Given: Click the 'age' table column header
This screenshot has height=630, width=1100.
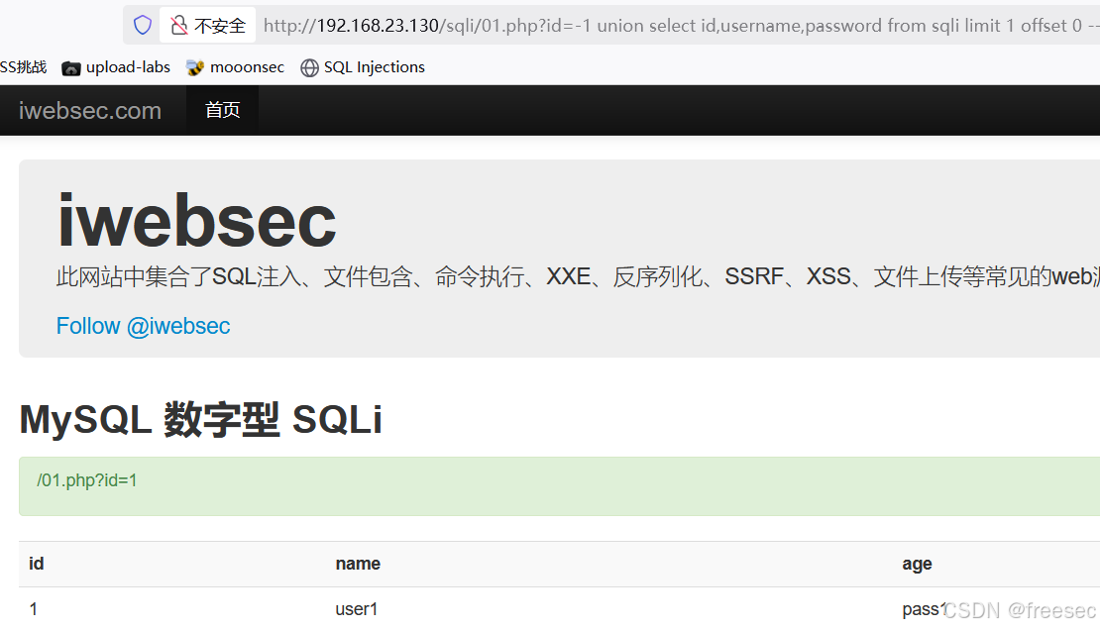Looking at the screenshot, I should (x=917, y=564).
